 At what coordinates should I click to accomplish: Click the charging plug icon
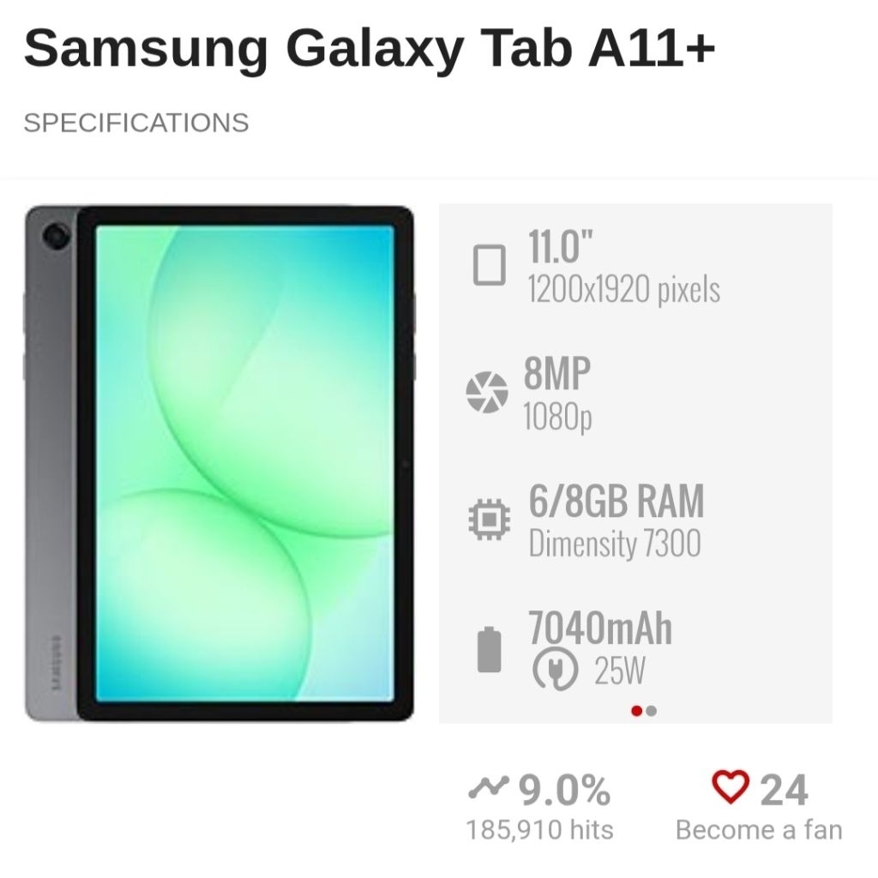point(555,669)
